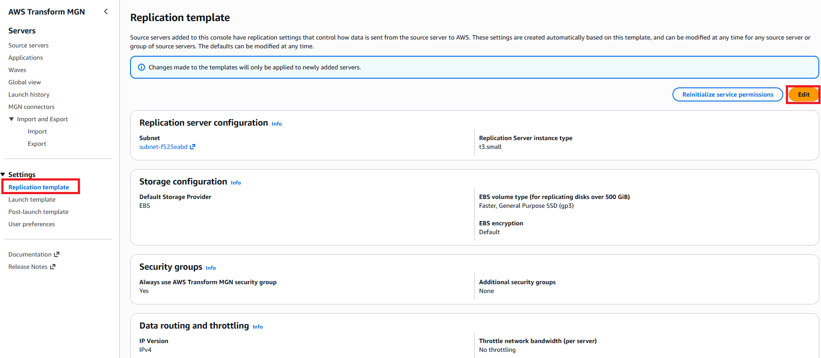
Task: Click the Edit button
Action: (x=803, y=94)
